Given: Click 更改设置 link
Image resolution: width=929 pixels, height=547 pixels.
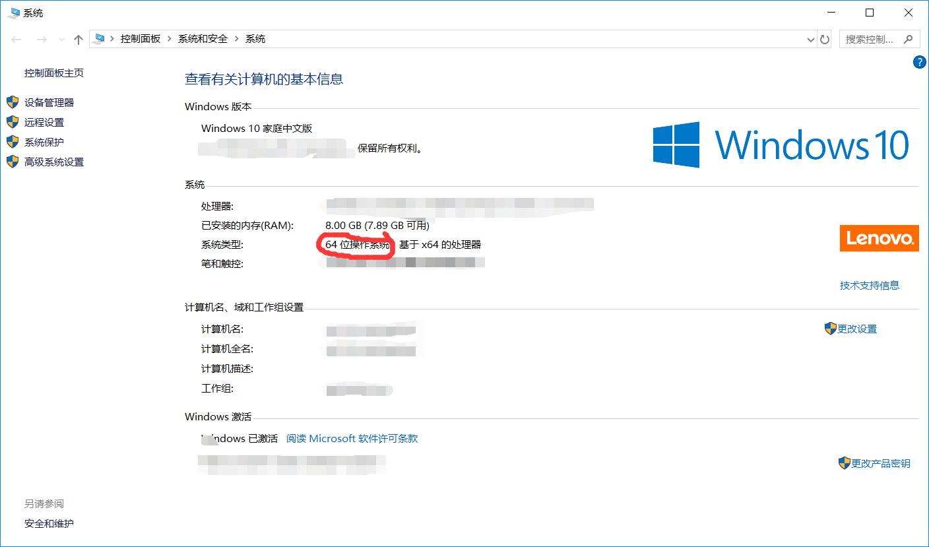Looking at the screenshot, I should click(857, 329).
